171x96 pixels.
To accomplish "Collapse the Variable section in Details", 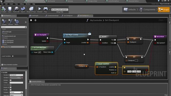I will click(x=2, y=73).
